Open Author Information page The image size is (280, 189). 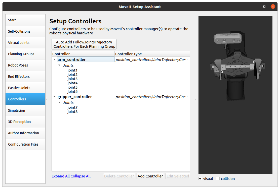(25, 133)
